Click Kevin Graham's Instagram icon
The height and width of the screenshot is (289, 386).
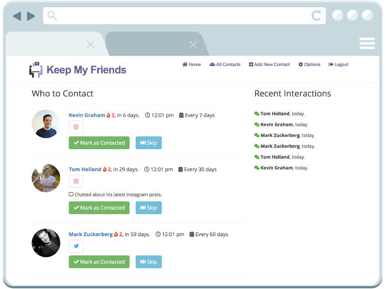tap(76, 127)
